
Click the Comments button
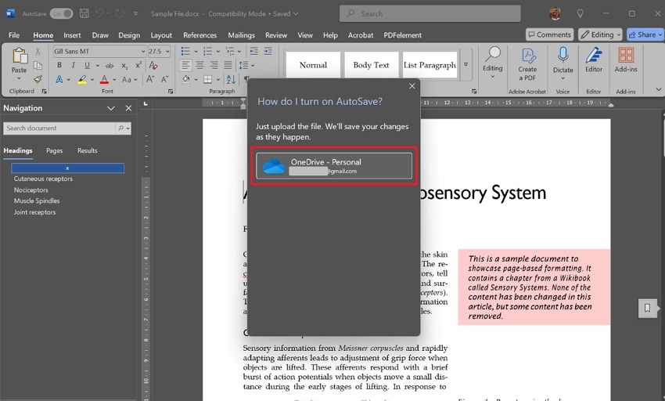pos(550,34)
